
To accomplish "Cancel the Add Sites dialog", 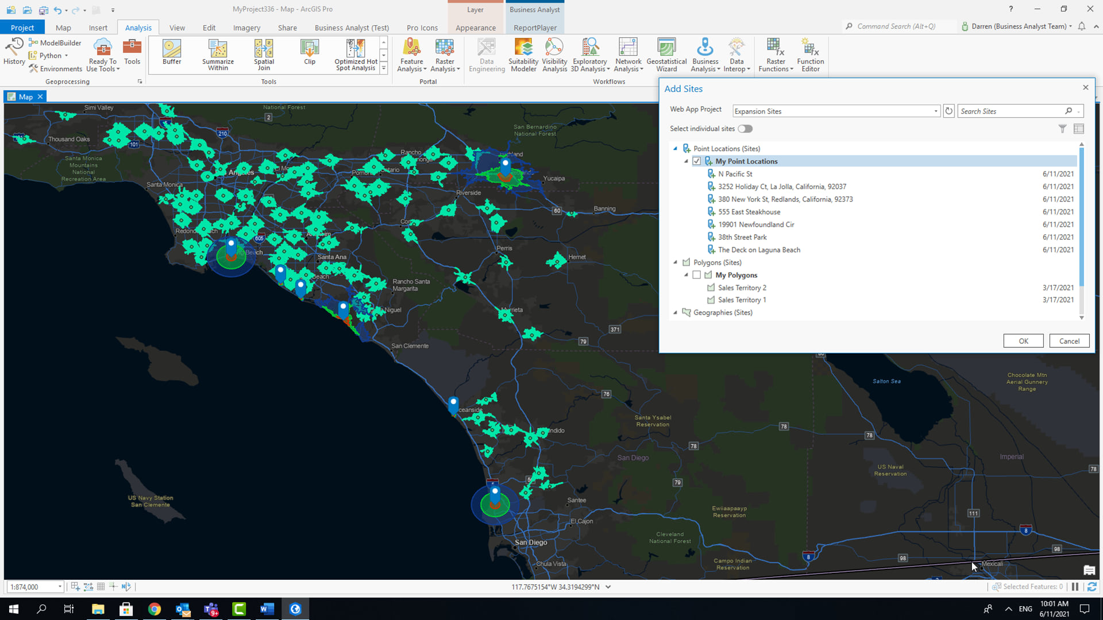I will pyautogui.click(x=1069, y=340).
